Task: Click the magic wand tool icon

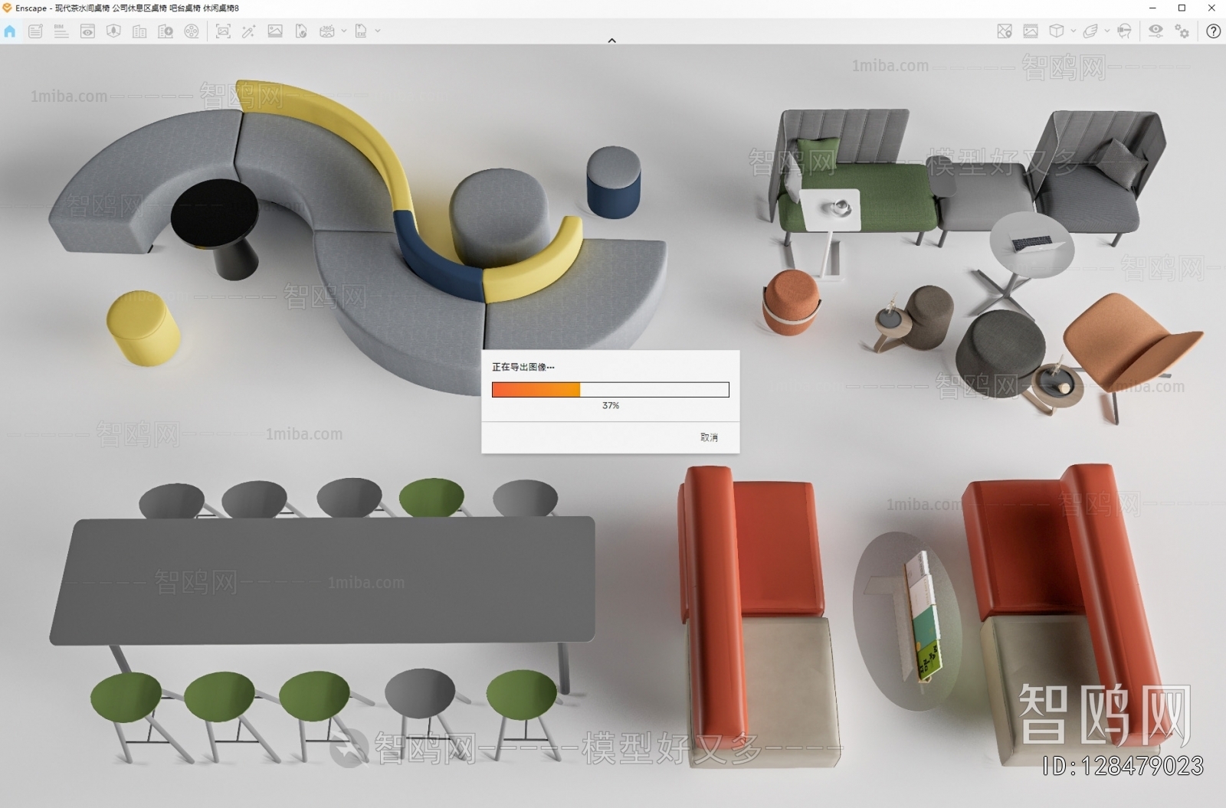Action: point(248,31)
